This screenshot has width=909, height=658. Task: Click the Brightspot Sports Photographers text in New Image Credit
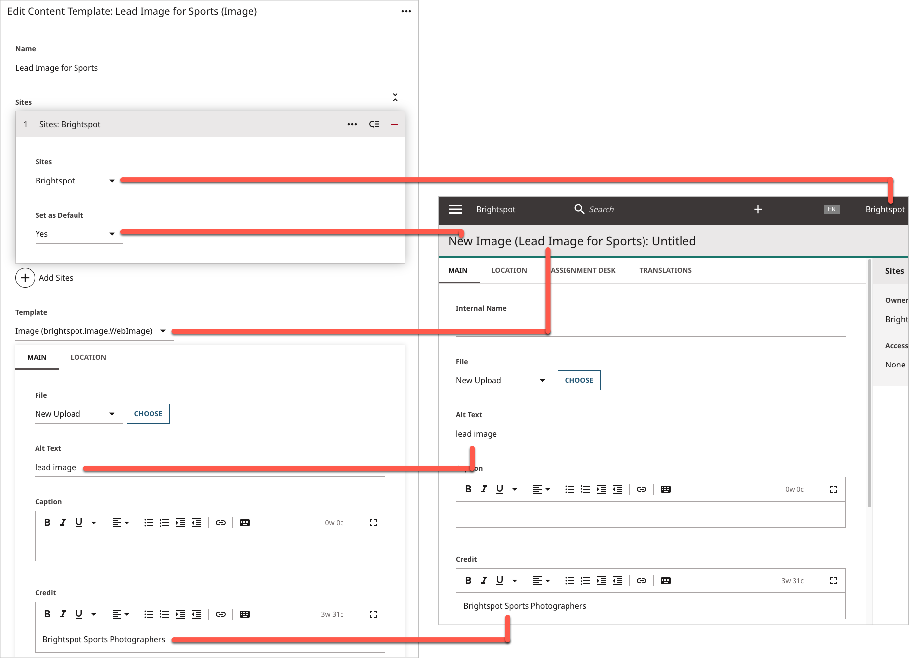coord(525,606)
